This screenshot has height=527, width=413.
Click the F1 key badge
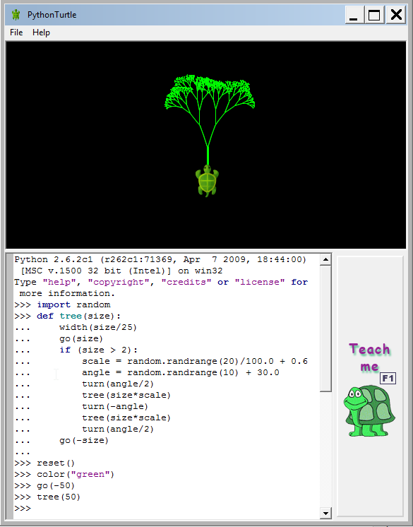click(388, 379)
